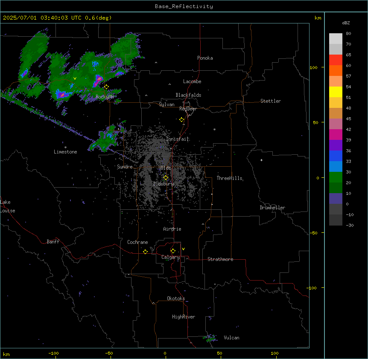Click the white plus marker north of Drumheller
The height and width of the screenshot is (359, 368).
point(261,160)
